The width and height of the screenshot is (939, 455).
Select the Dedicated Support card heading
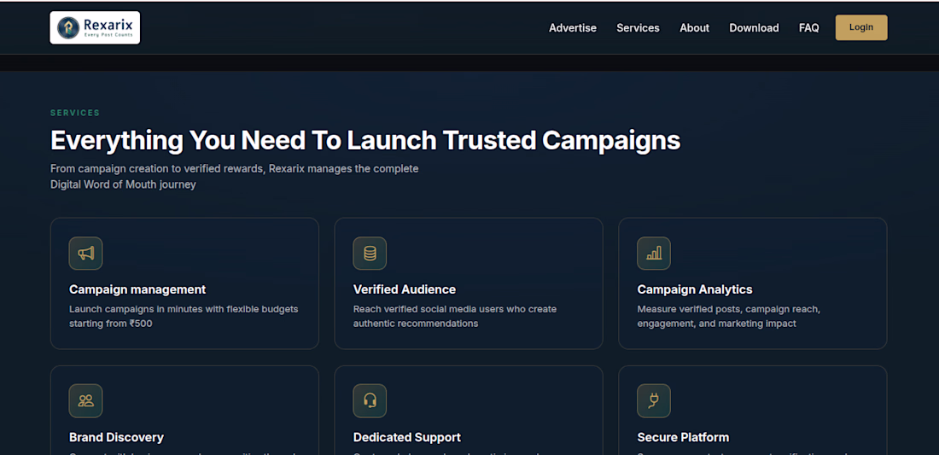(x=406, y=438)
